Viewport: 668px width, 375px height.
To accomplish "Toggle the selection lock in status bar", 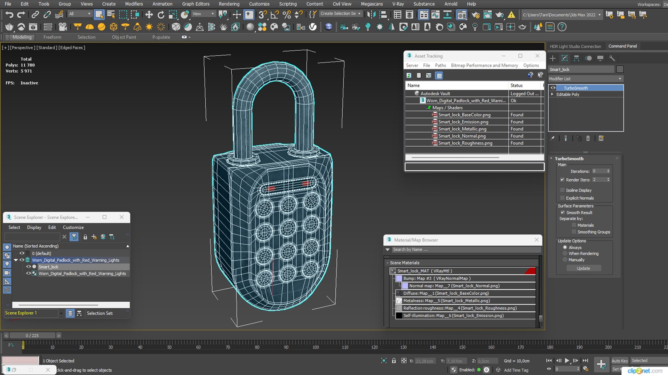I will point(394,361).
